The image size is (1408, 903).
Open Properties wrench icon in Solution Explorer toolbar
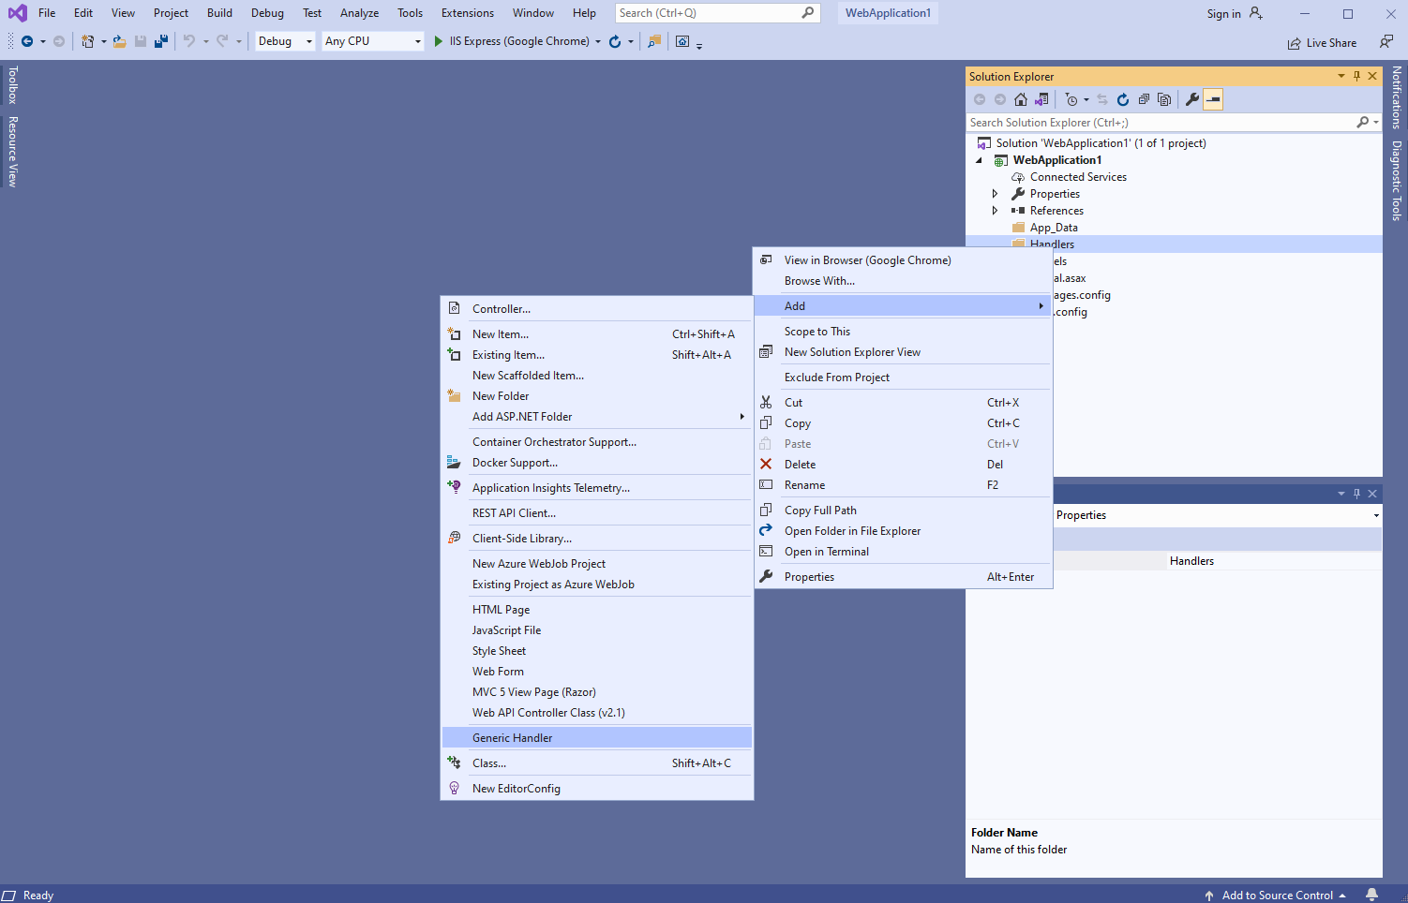[1192, 99]
